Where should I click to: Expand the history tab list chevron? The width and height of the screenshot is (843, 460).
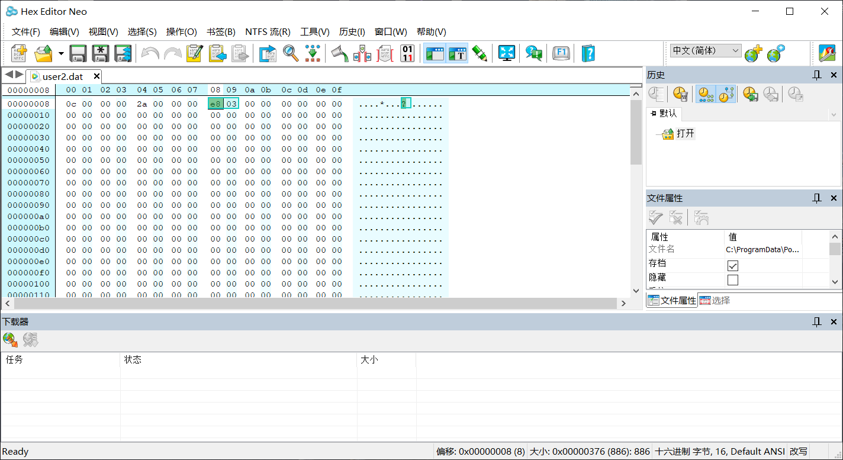(x=834, y=114)
